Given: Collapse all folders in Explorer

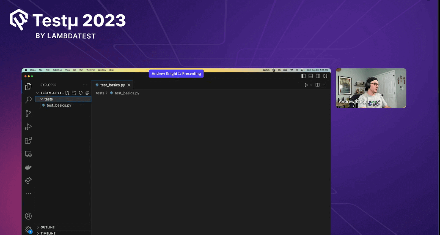Looking at the screenshot, I should [87, 93].
